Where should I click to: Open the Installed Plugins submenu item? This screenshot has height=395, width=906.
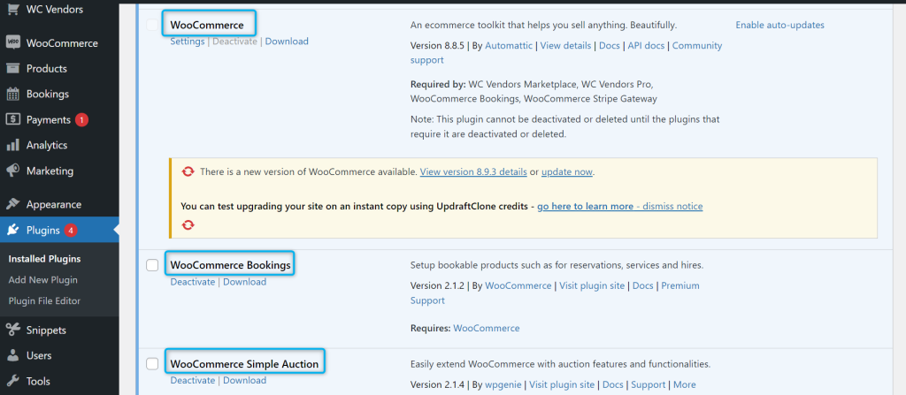tap(44, 259)
